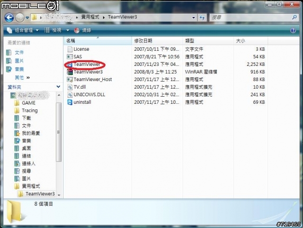The width and height of the screenshot is (303, 228).
Task: Collapse the 資料夾 folders pane chevron
Action: tap(58, 87)
